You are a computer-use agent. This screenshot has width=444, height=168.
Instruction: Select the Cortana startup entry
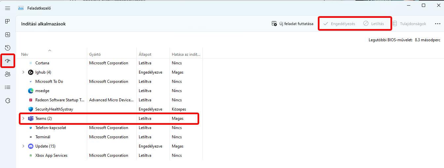42,63
